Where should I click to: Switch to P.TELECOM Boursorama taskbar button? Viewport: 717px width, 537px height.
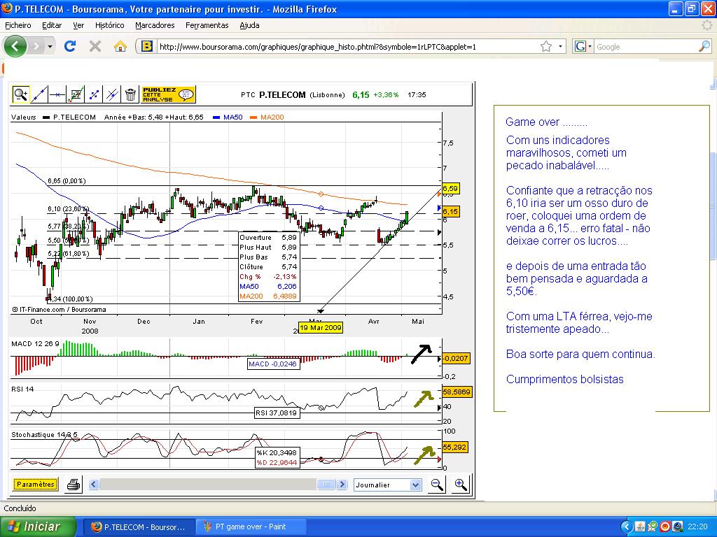139,527
